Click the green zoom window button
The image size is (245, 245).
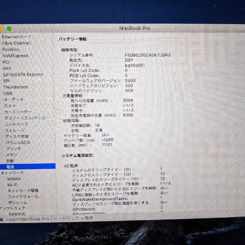tap(9, 29)
